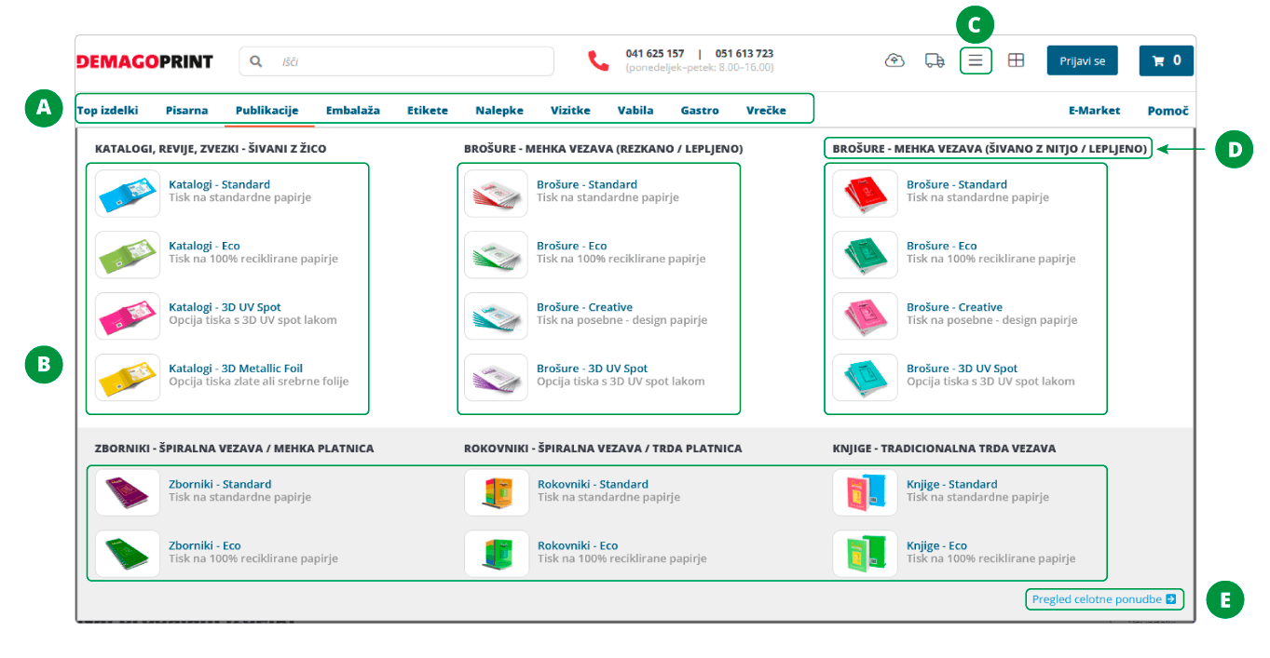This screenshot has width=1270, height=658.
Task: Click the DemagoPrint logo
Action: 144,61
